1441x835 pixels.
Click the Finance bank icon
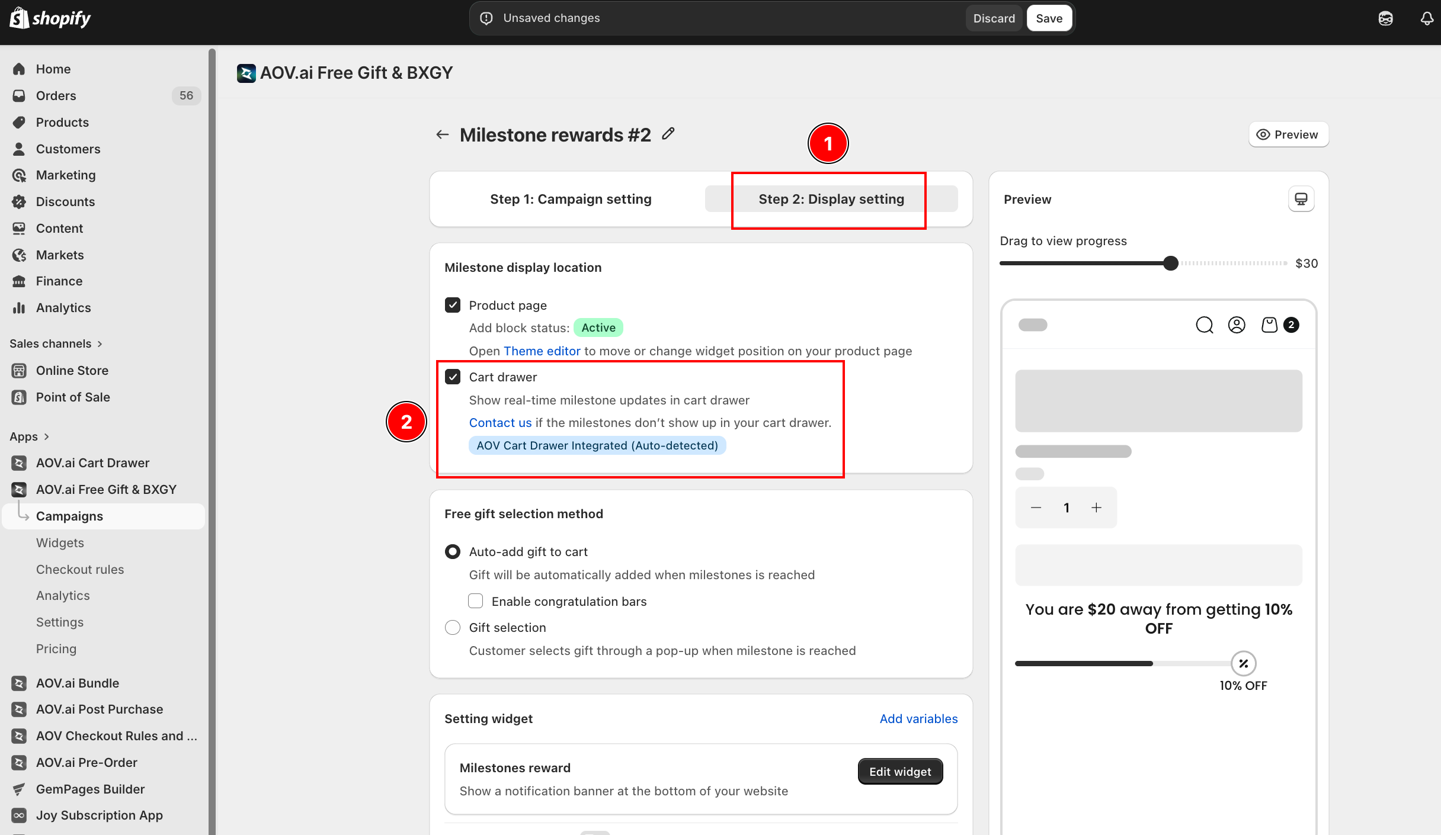point(19,281)
